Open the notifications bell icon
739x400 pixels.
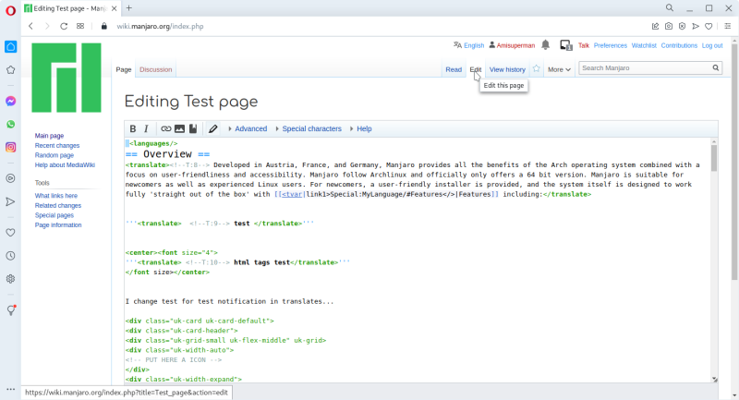(545, 44)
